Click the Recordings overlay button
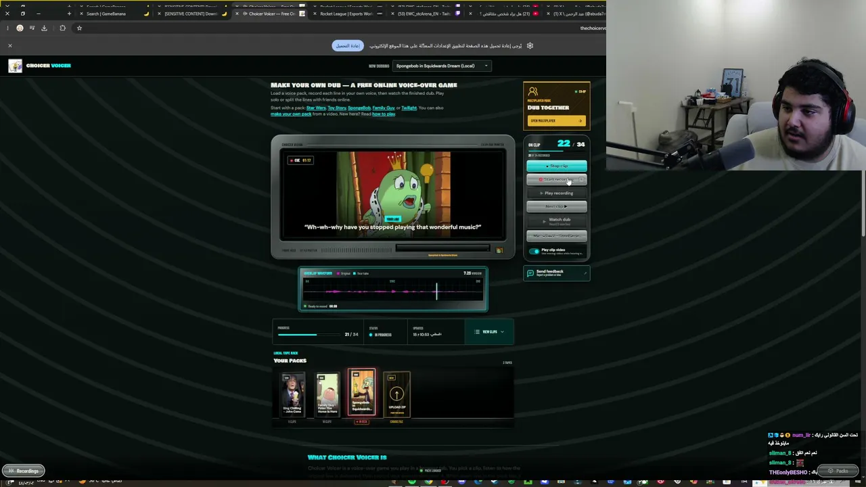Image resolution: width=866 pixels, height=487 pixels. coord(23,471)
